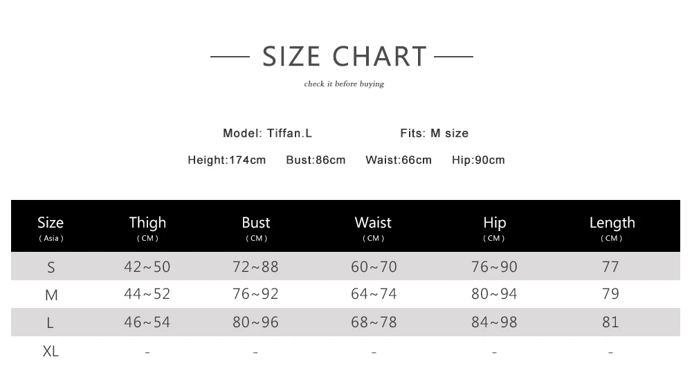Click the SIZE CHART title
Viewport: 692px width, 366px height.
point(345,57)
